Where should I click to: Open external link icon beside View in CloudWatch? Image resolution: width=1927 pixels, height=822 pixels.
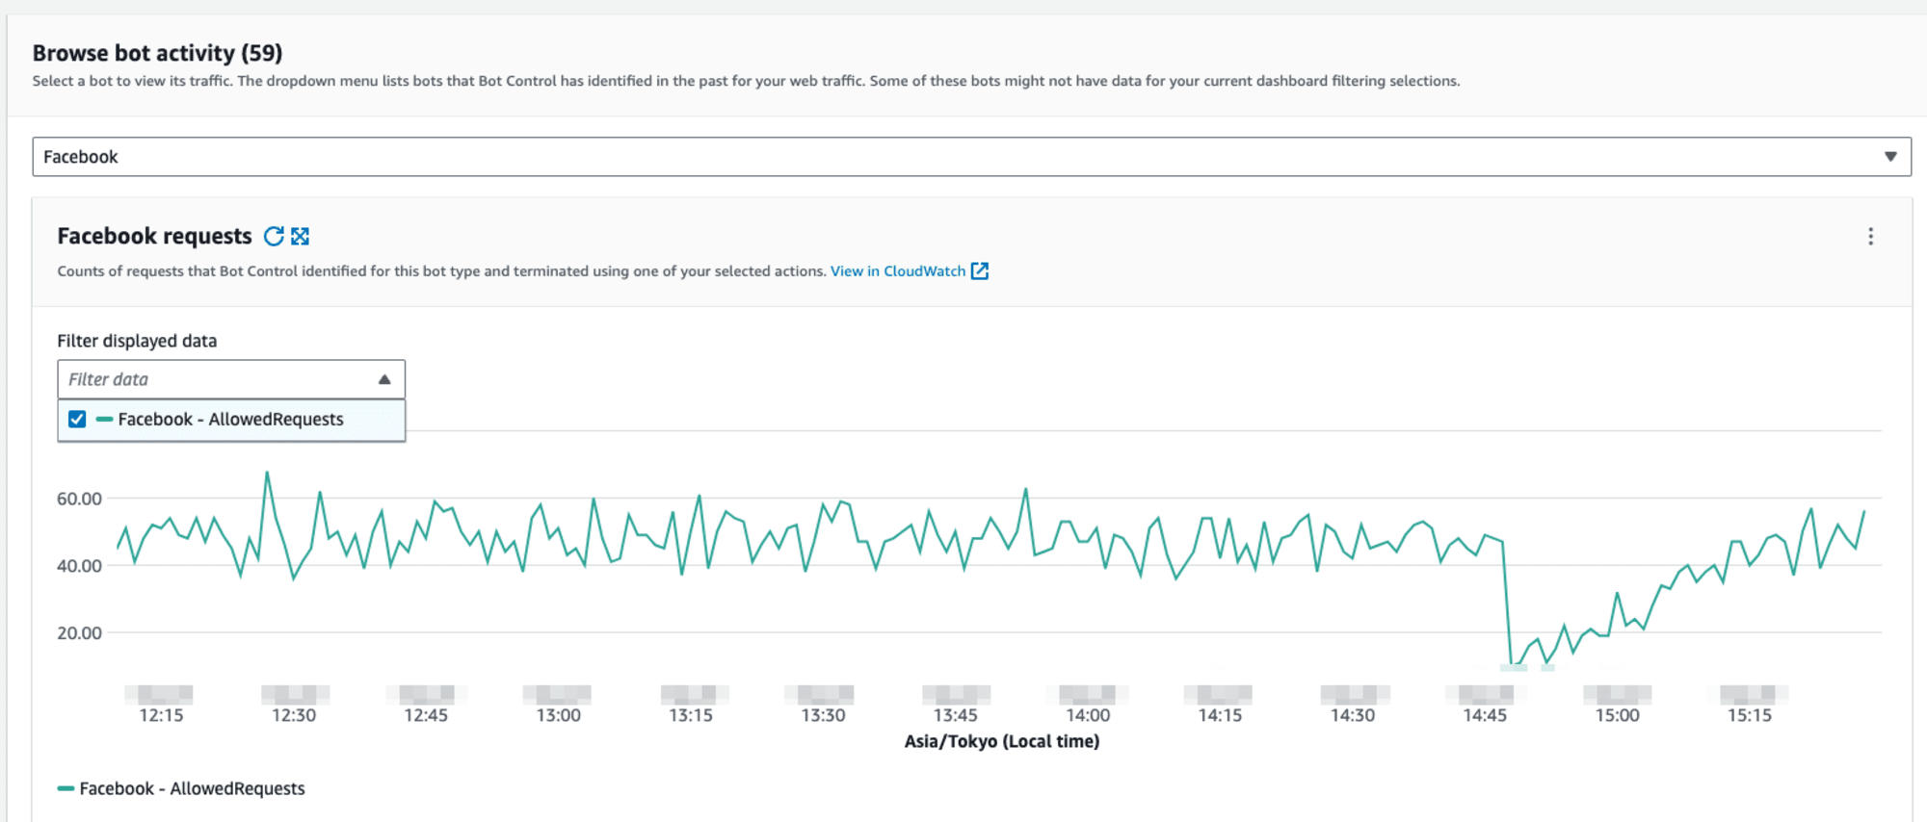pyautogui.click(x=980, y=271)
